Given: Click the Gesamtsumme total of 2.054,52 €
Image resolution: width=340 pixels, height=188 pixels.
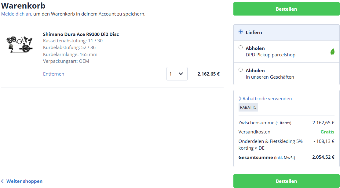Looking at the screenshot, I should click(323, 158).
